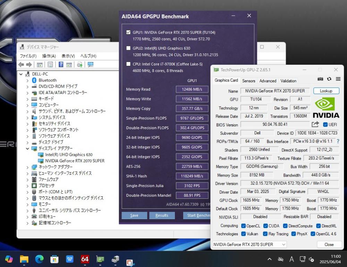Toggle the Vulkan checkbox
This screenshot has width=347, height=267.
(x=244, y=234)
